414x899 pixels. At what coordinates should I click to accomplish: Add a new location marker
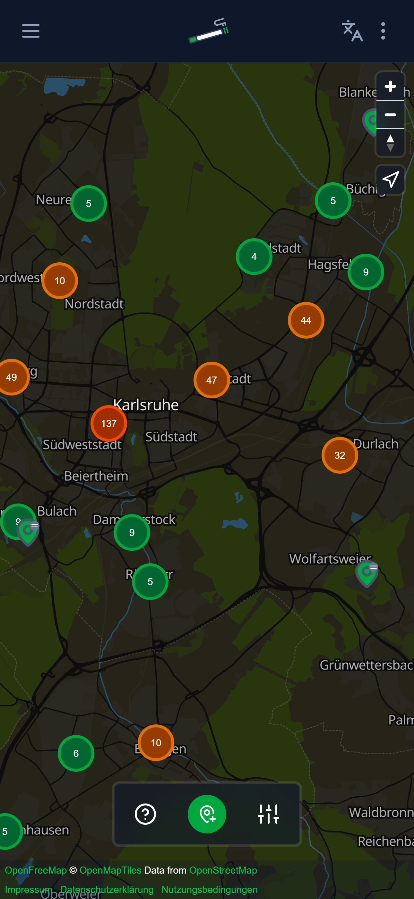207,814
